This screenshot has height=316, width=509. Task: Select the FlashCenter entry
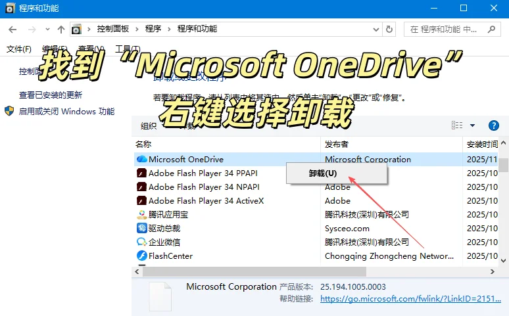pos(170,256)
